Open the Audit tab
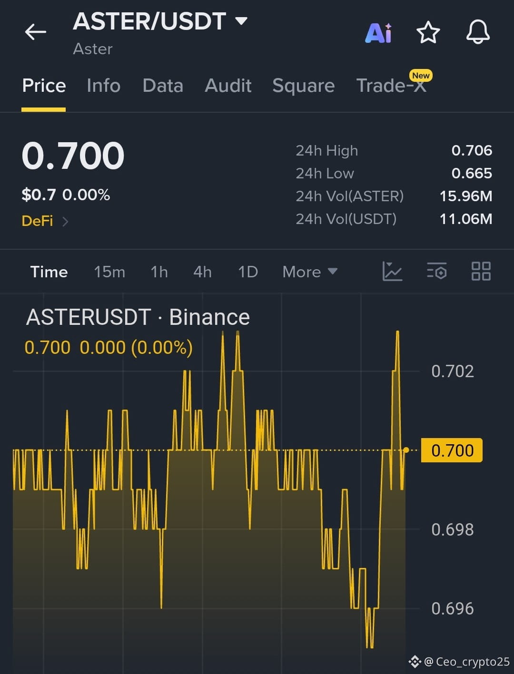This screenshot has height=674, width=514. [x=228, y=86]
